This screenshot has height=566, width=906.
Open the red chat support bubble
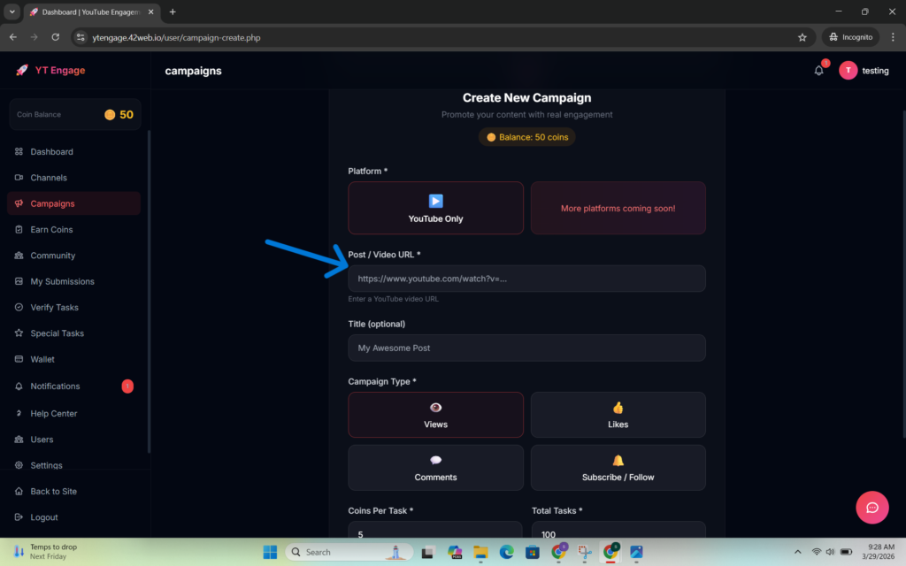[871, 507]
